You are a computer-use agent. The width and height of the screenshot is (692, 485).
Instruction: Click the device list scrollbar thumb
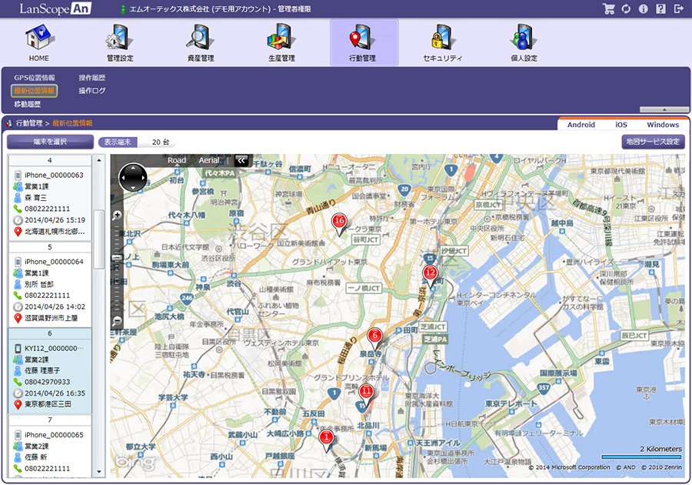pos(99,239)
